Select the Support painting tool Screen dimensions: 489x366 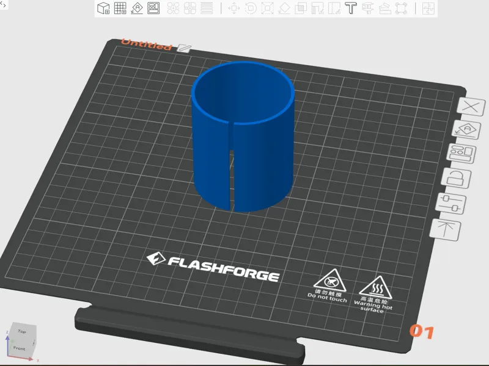317,8
